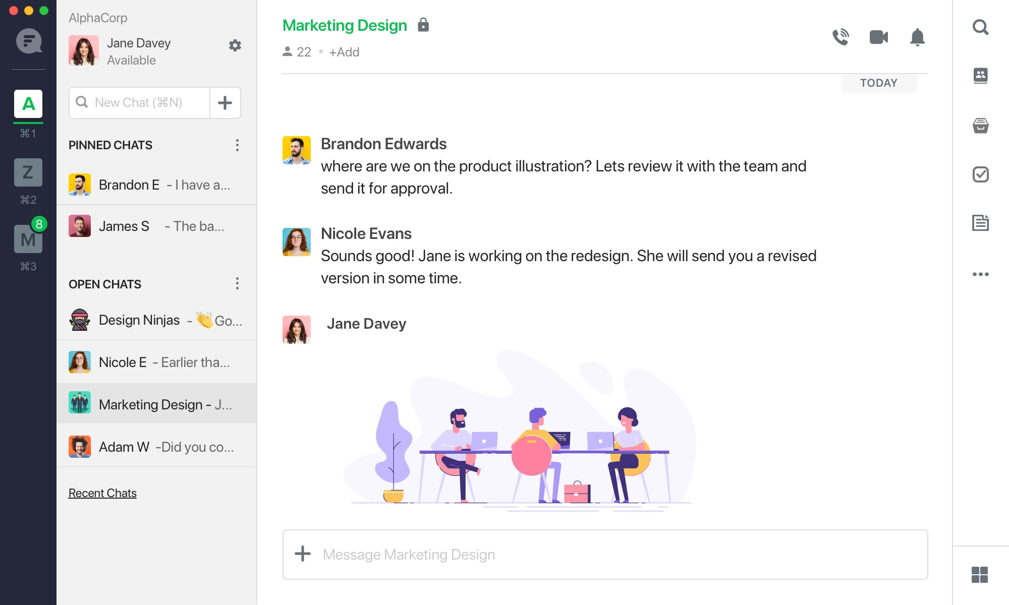Image resolution: width=1009 pixels, height=605 pixels.
Task: Open the notes document panel
Action: tap(980, 224)
